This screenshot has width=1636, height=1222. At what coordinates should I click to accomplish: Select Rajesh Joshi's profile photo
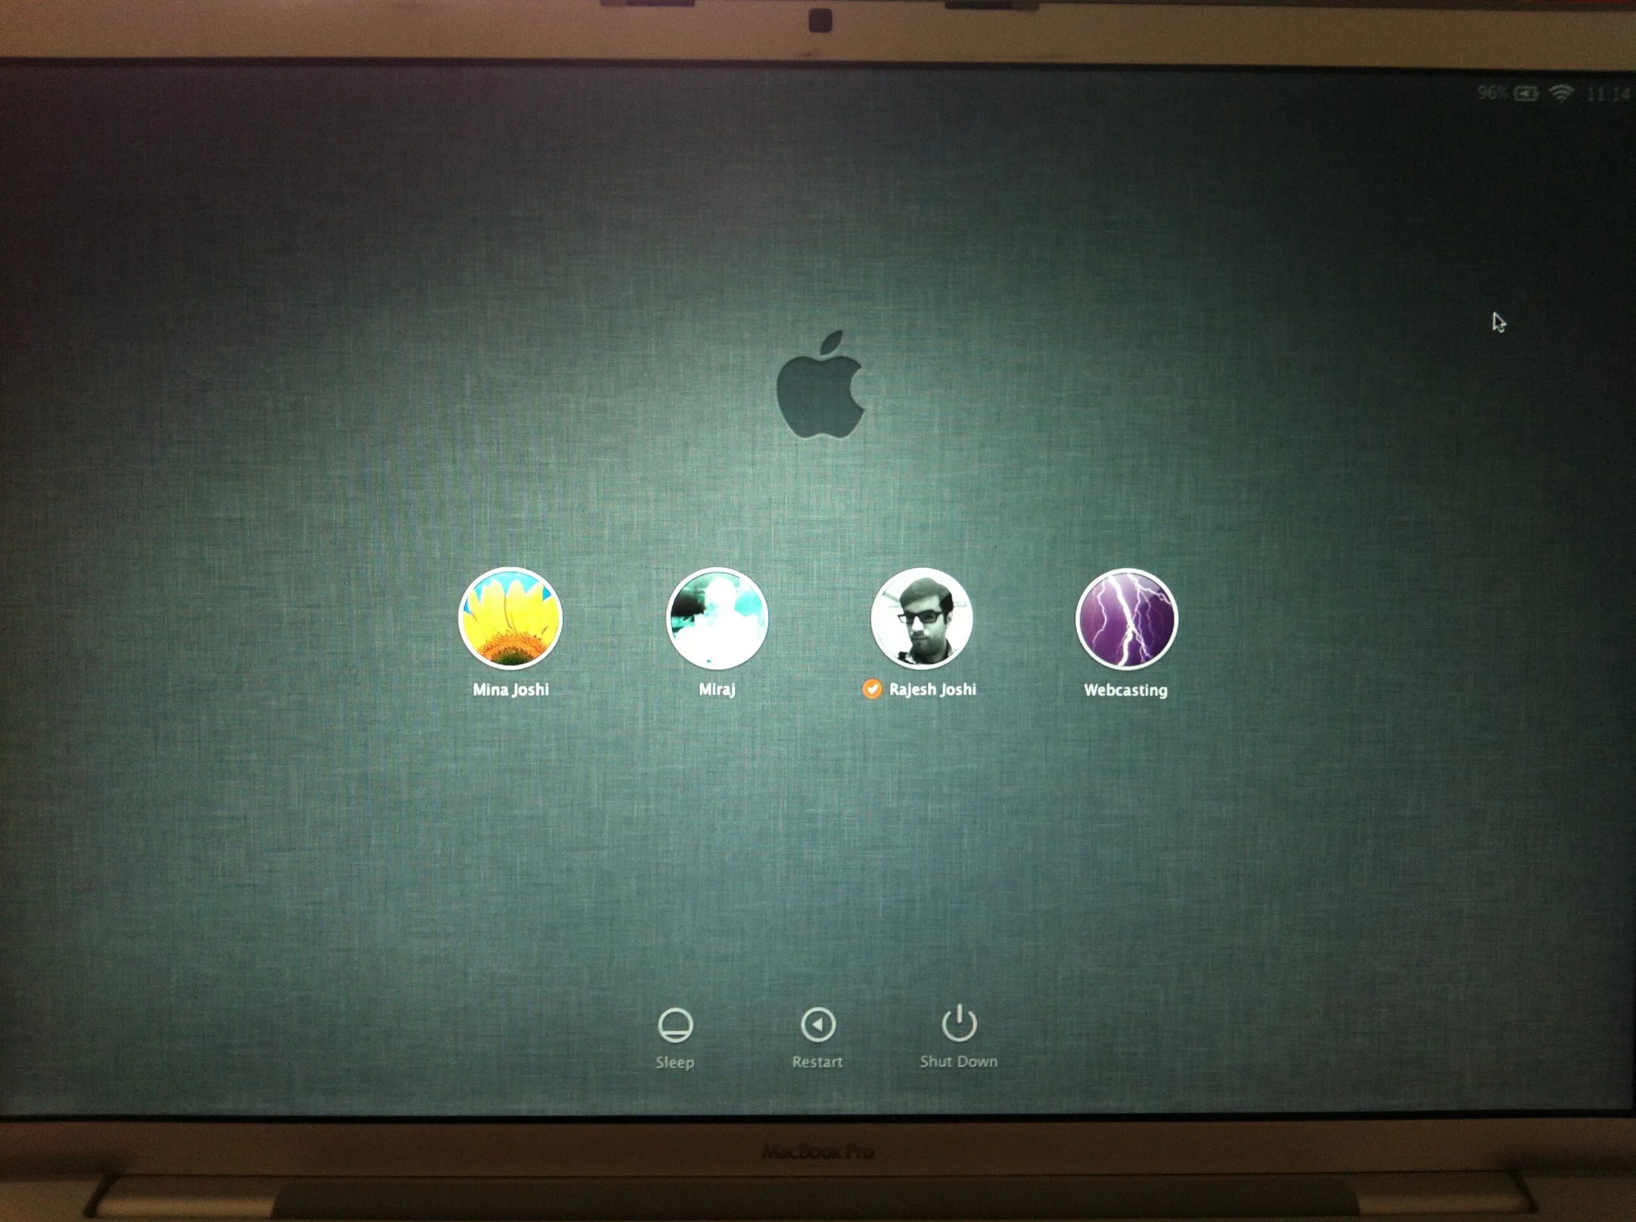point(922,619)
